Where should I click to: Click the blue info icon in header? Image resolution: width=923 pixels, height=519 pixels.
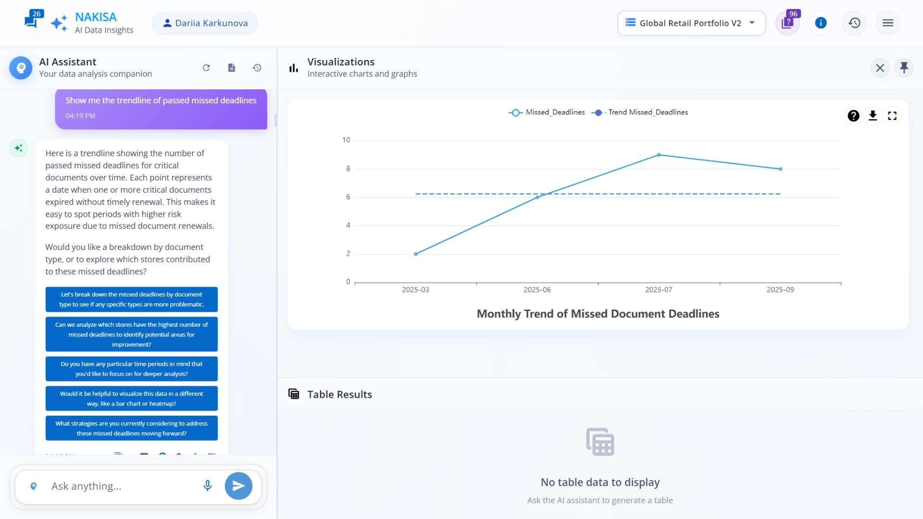(x=821, y=23)
